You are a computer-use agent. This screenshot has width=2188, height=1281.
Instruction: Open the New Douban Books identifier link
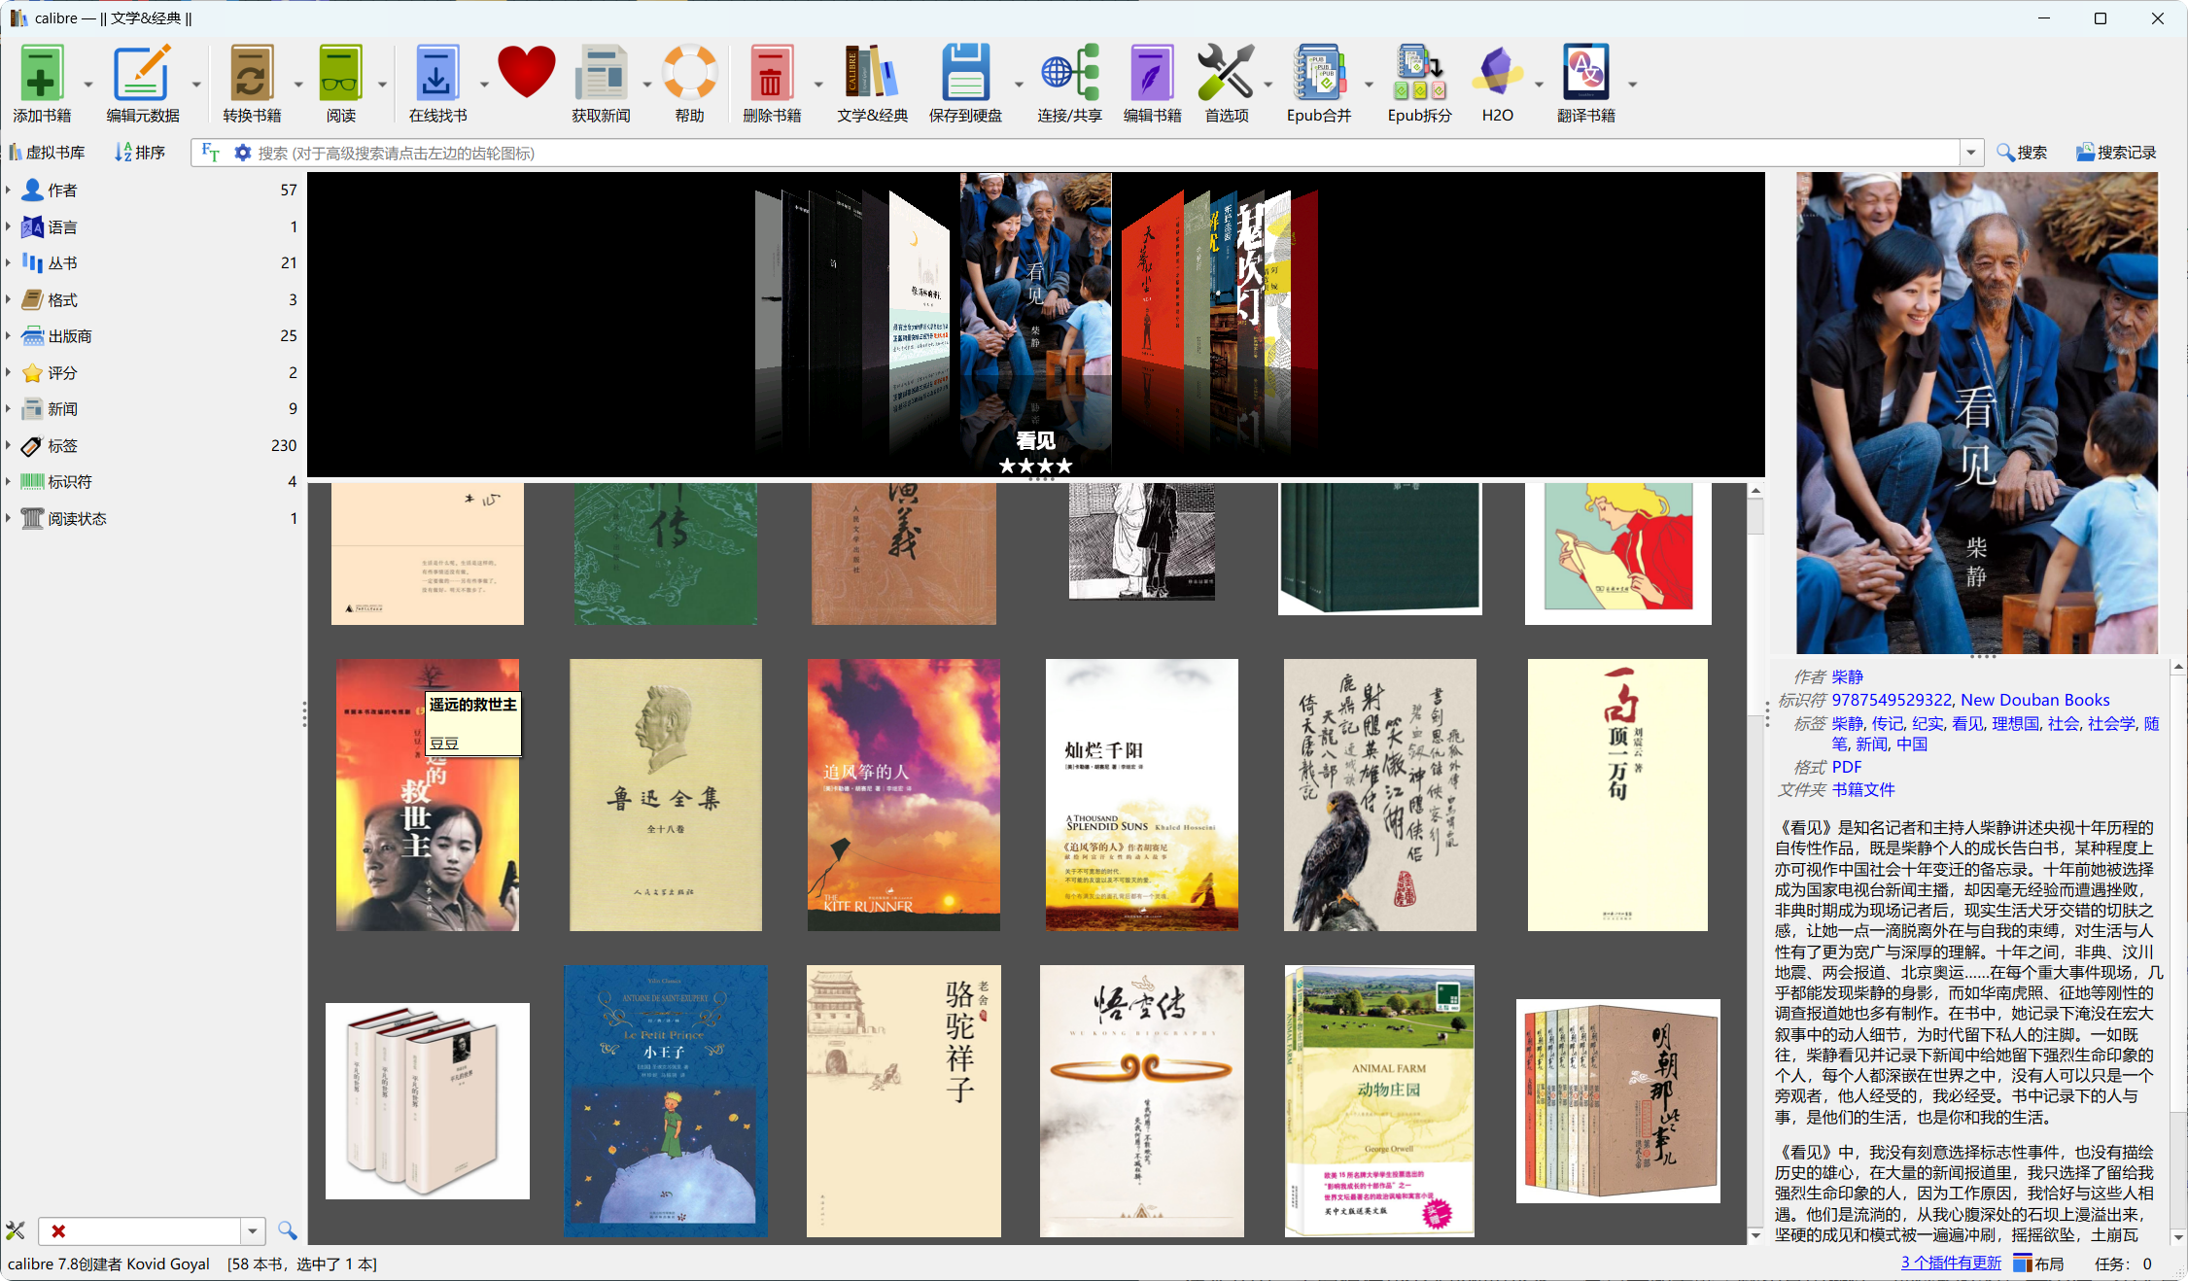(x=2035, y=700)
